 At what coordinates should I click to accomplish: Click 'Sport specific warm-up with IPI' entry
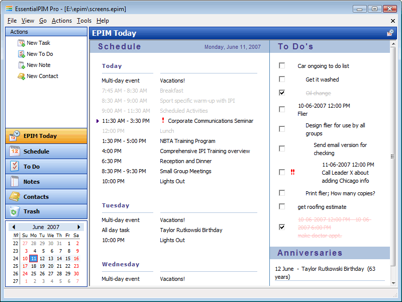tap(197, 101)
